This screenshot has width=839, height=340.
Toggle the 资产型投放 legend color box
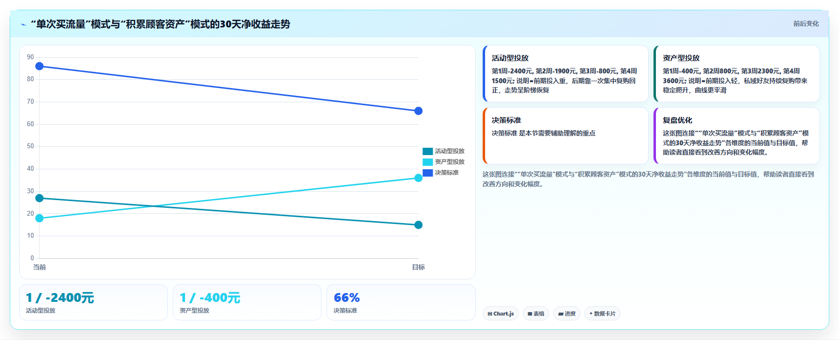[x=428, y=162]
